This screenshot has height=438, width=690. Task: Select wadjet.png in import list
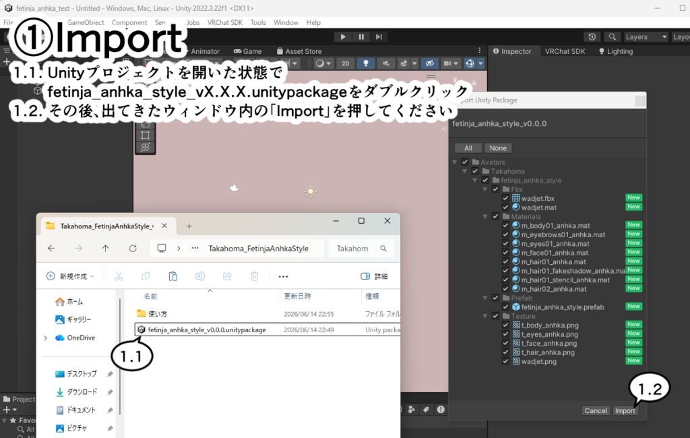pyautogui.click(x=538, y=361)
